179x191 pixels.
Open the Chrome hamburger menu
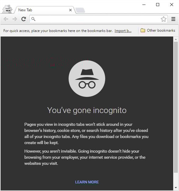pos(173,19)
